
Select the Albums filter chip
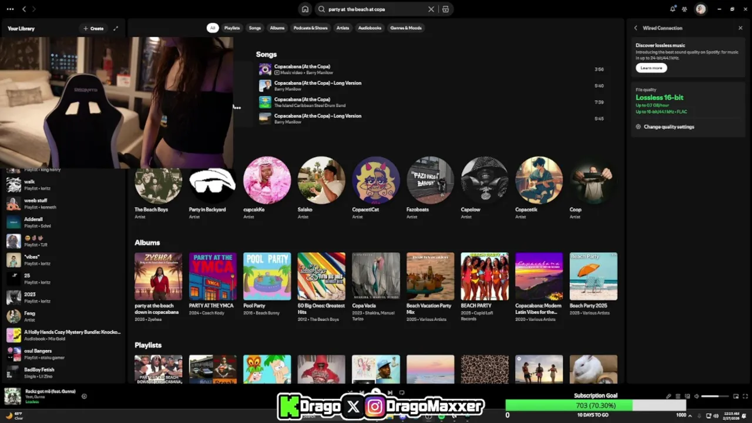277,28
